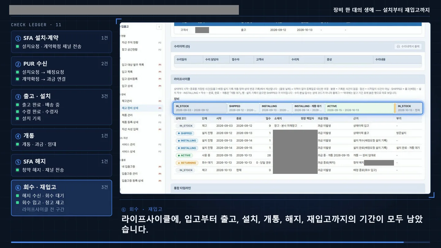
Task: Toggle the 해지 수신 · 회수 대기 checkbox
Action: click(17, 196)
